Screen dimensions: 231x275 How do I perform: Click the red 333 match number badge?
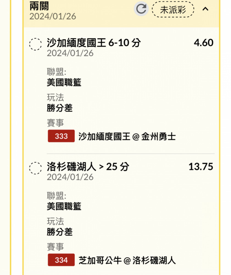tap(61, 136)
